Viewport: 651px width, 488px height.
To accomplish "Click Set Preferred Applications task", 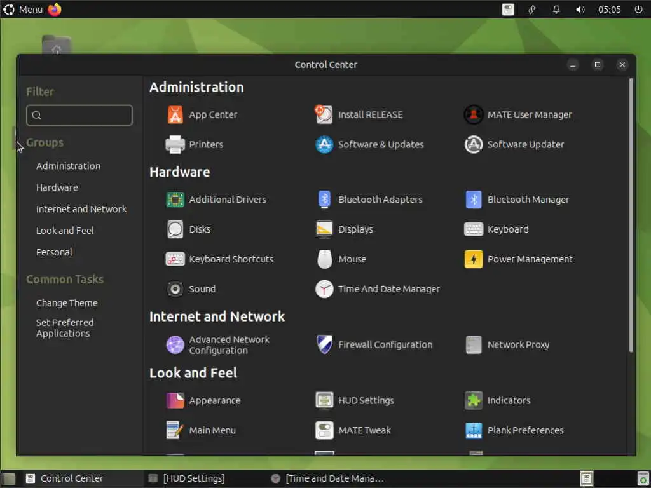I will [64, 328].
